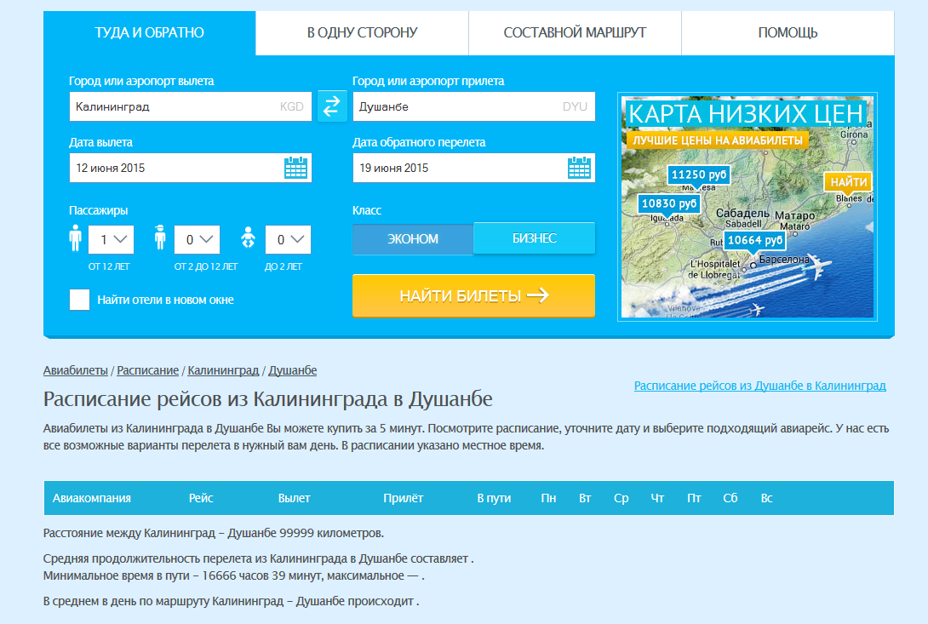Click 11250 руб price tag on map
Image resolution: width=928 pixels, height=624 pixels.
(698, 175)
